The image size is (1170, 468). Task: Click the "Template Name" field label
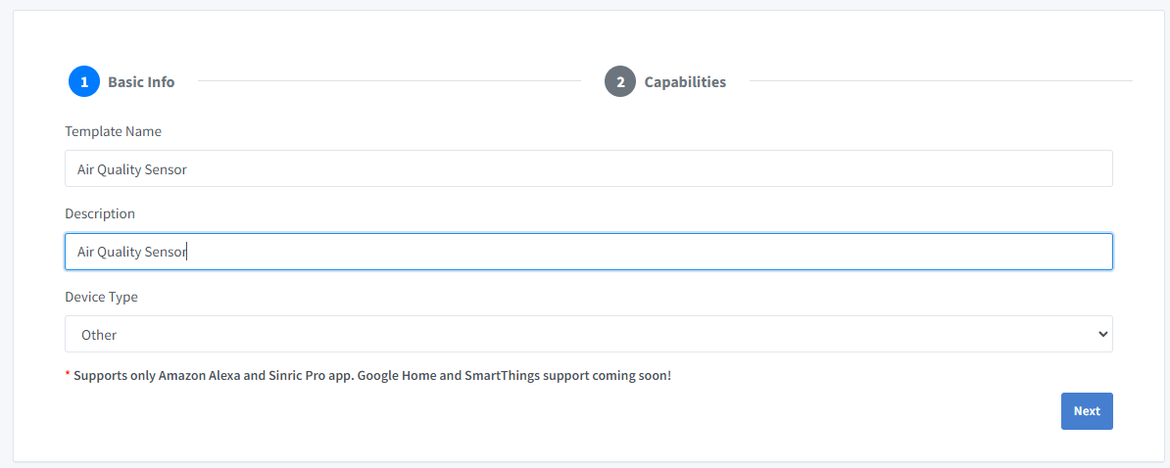pos(113,131)
